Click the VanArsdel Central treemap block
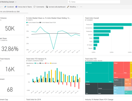The height and width of the screenshot is (101, 132). coord(97,78)
